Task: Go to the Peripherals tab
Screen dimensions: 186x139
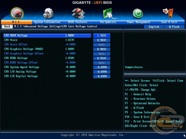Action: coord(108,22)
